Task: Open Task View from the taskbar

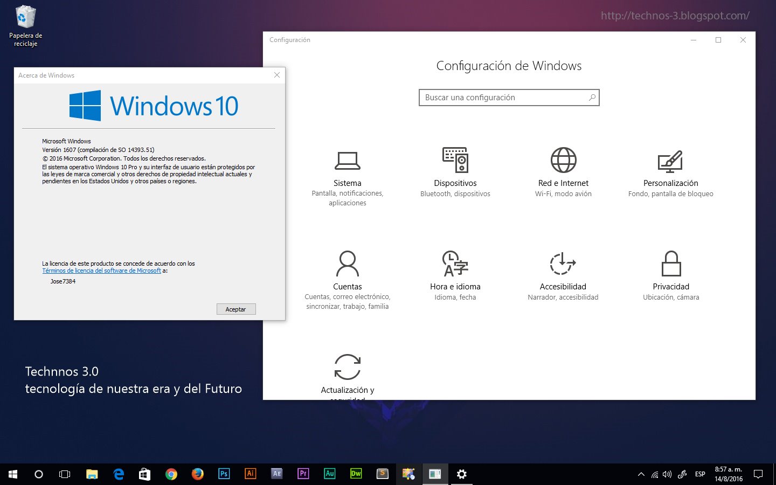Action: [x=65, y=474]
